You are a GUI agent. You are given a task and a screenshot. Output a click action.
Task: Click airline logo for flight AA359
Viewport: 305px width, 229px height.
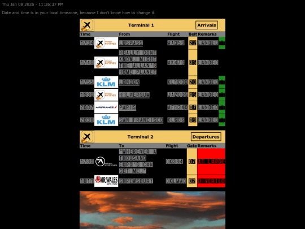pyautogui.click(x=106, y=43)
